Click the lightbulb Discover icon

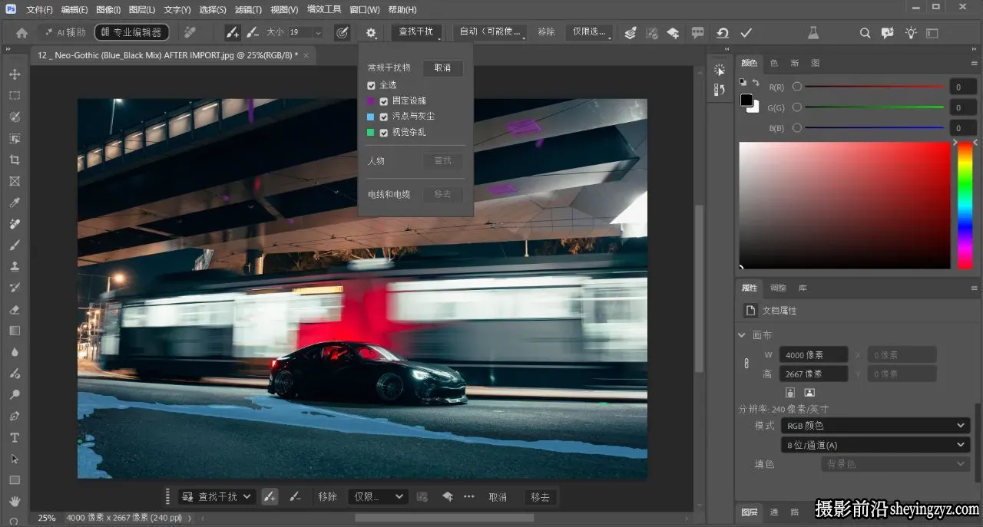911,33
